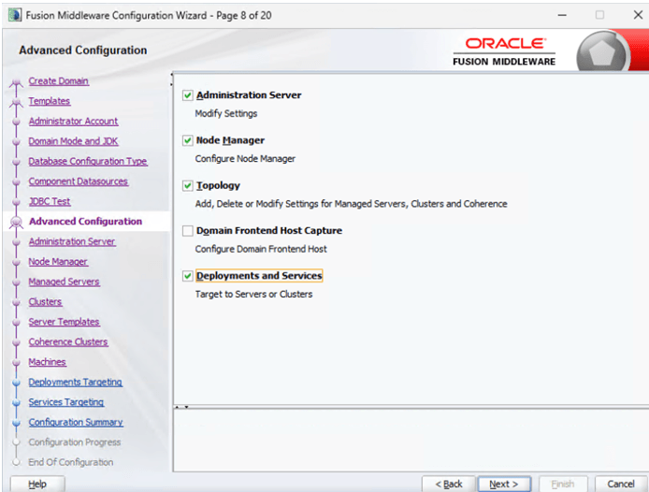Toggle the Administration Server checkbox
649x492 pixels.
[187, 95]
